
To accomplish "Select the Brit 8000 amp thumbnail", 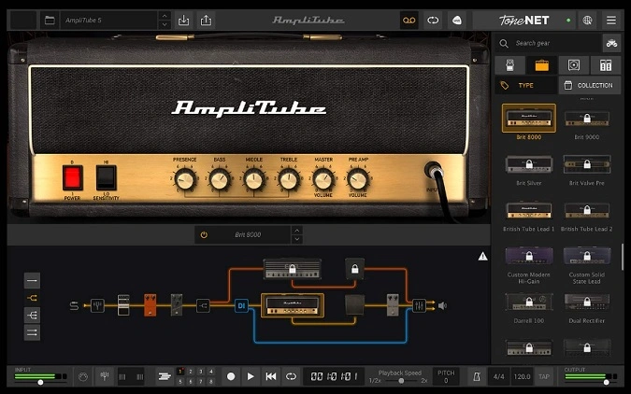I will tap(529, 119).
